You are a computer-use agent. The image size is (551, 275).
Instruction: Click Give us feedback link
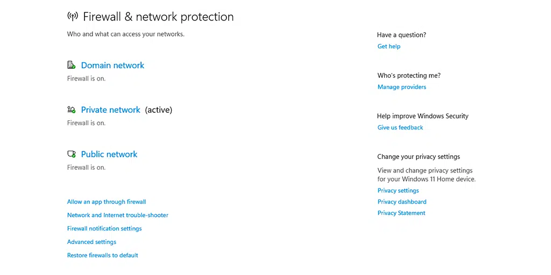pyautogui.click(x=400, y=127)
